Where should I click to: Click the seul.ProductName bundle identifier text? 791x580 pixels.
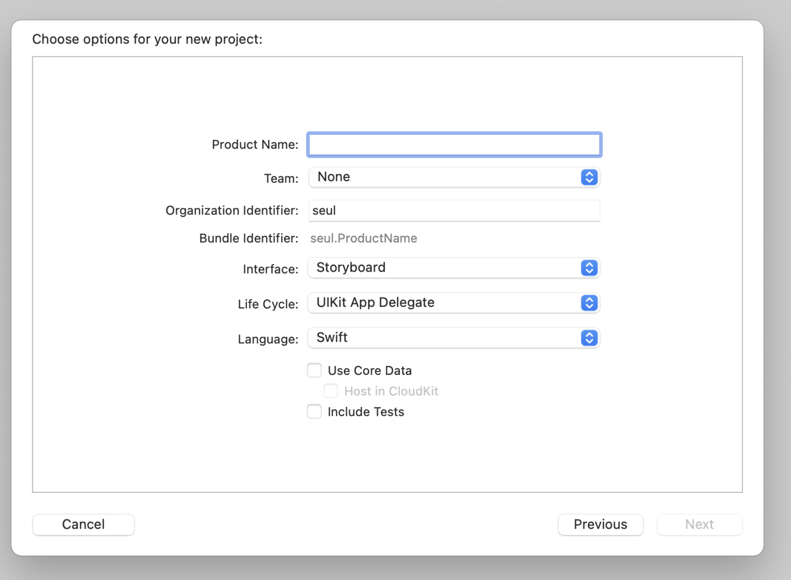pyautogui.click(x=363, y=239)
